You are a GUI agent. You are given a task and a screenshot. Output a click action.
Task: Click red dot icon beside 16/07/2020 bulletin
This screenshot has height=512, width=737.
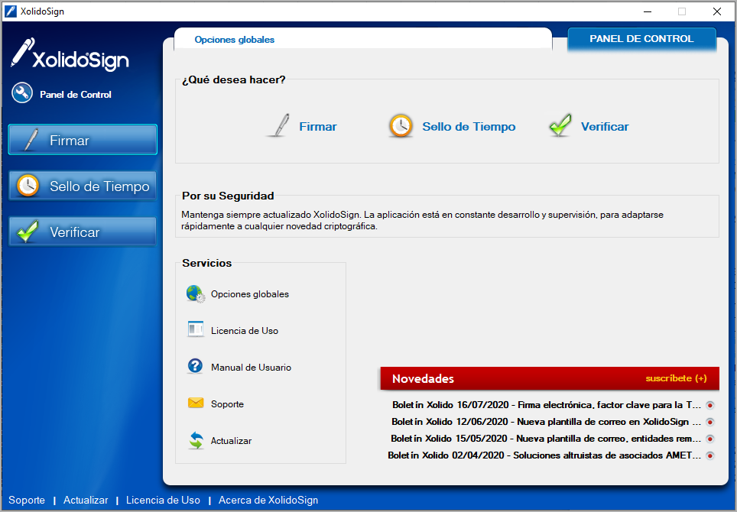pos(710,405)
